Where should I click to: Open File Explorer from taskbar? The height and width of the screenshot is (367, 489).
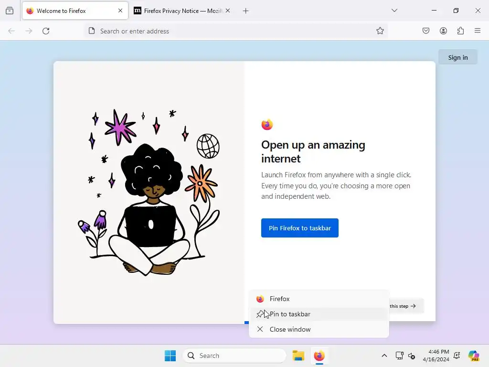(298, 356)
